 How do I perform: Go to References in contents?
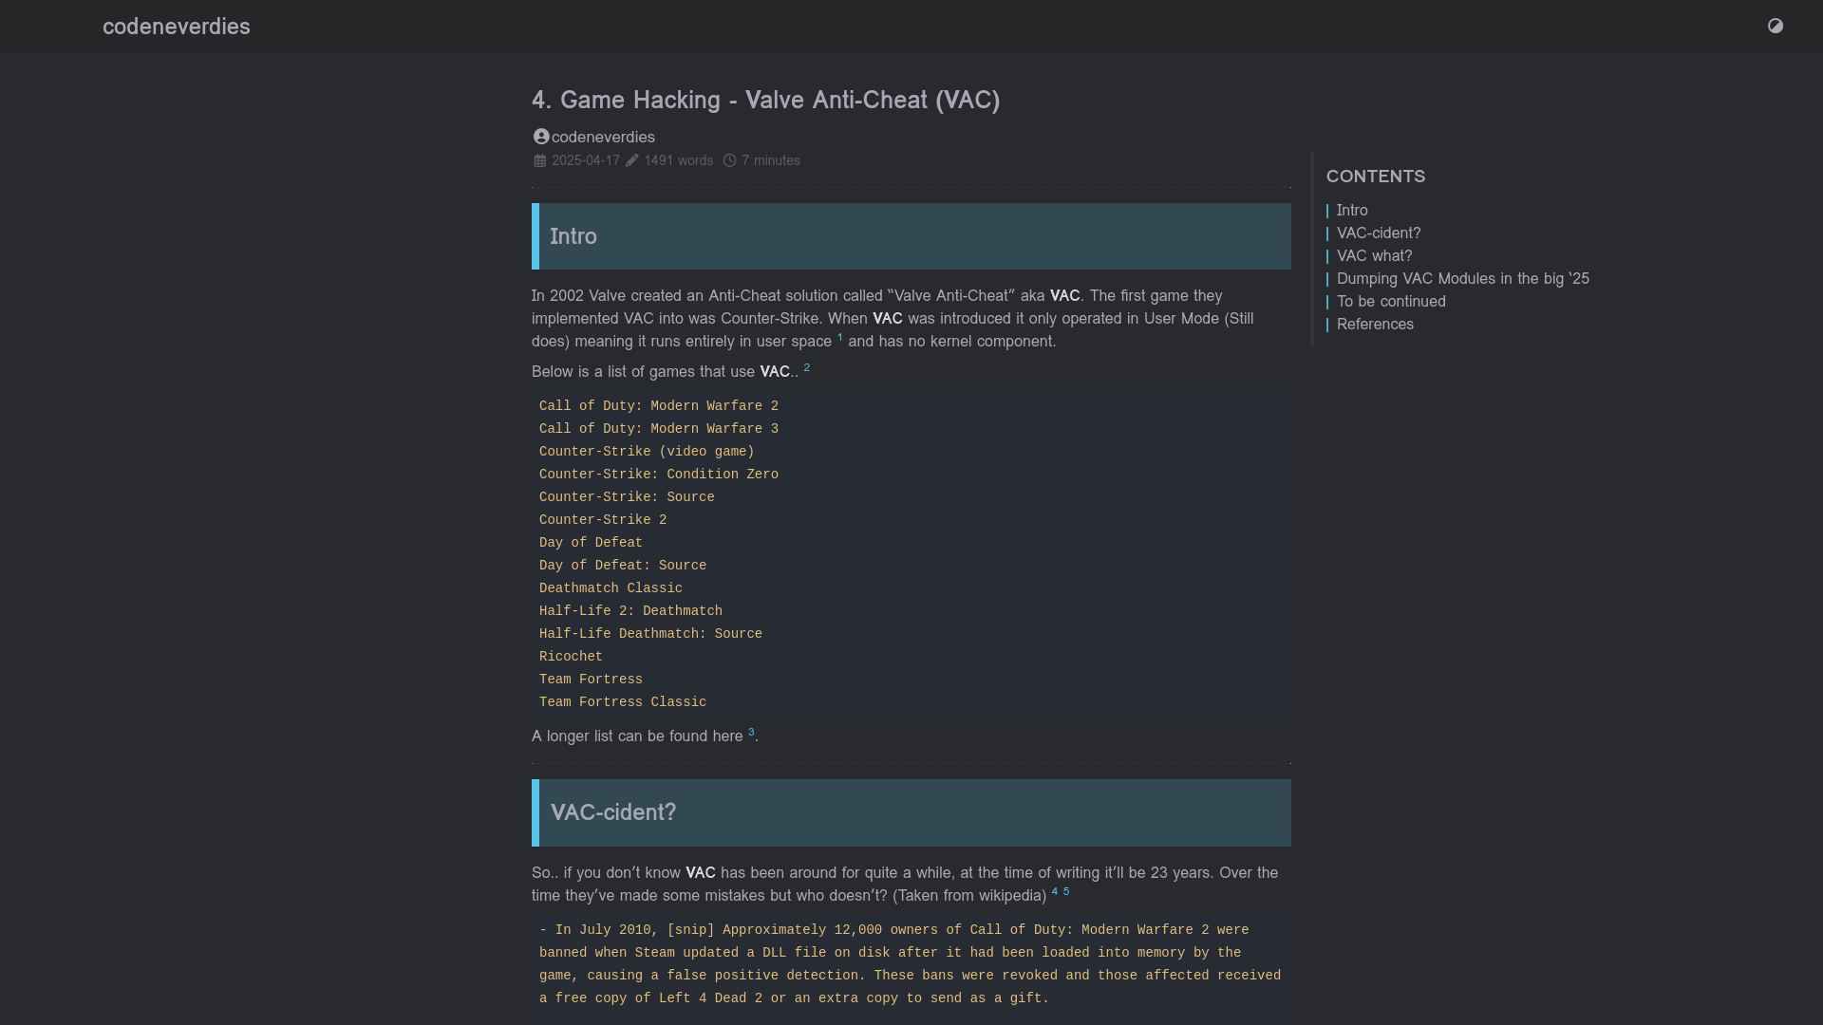(1375, 325)
